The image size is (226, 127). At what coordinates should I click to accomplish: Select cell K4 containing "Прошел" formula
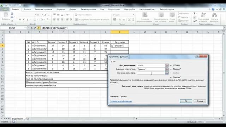120,46
